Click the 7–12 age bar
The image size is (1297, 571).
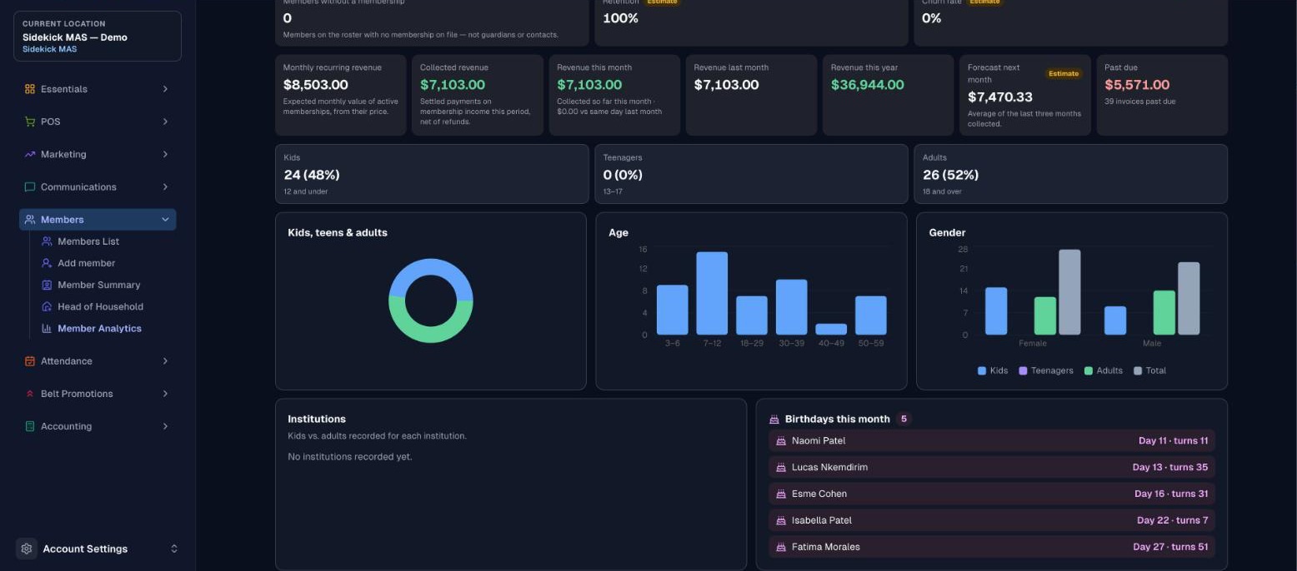click(x=712, y=293)
